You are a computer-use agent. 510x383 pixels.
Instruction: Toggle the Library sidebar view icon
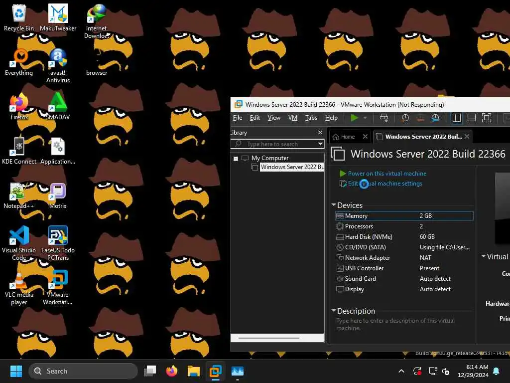click(456, 118)
